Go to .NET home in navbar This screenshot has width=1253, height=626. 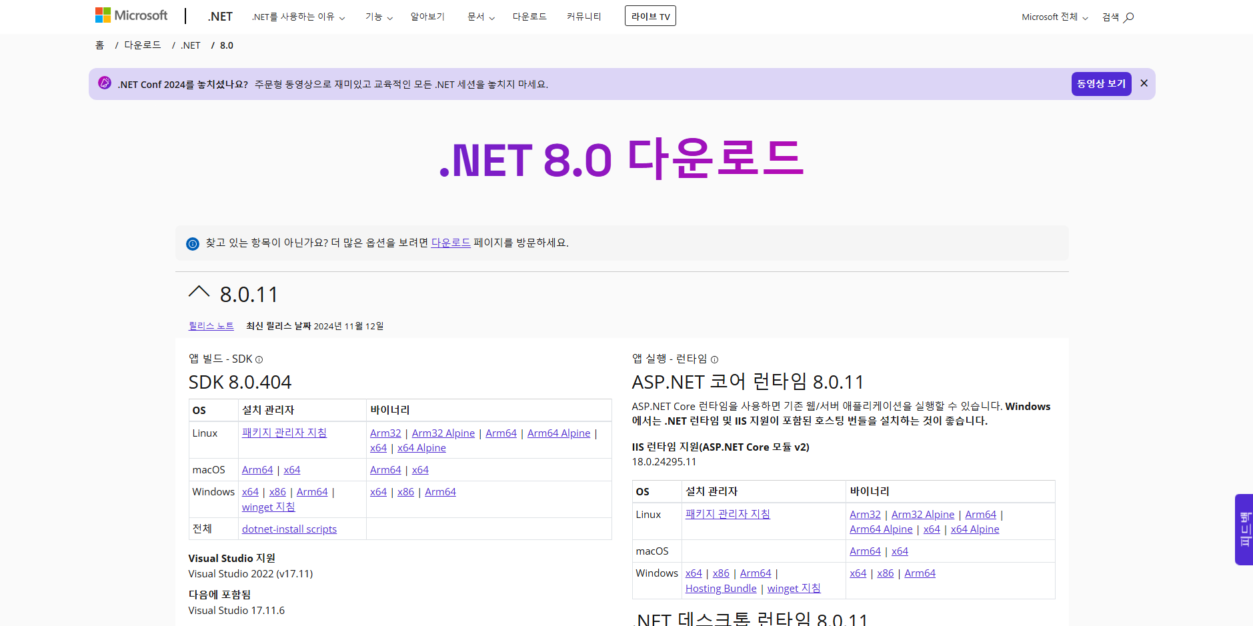(220, 17)
